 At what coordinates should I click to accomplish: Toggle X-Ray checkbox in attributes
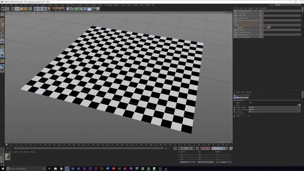click(x=249, y=116)
